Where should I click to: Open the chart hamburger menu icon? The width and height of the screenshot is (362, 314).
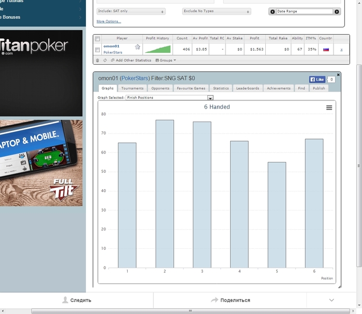click(329, 108)
